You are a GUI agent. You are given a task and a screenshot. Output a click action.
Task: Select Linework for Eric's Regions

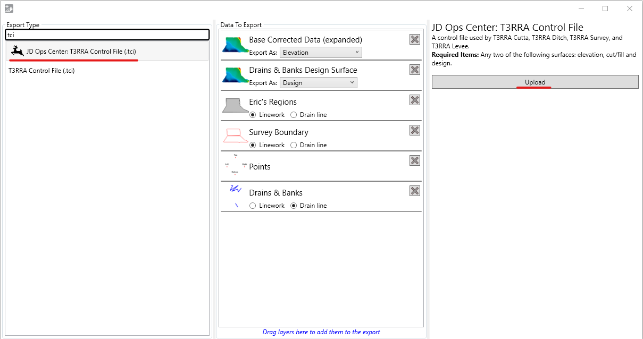pos(253,115)
